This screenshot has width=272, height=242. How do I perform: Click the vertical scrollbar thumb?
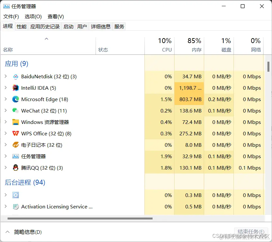tap(268, 67)
